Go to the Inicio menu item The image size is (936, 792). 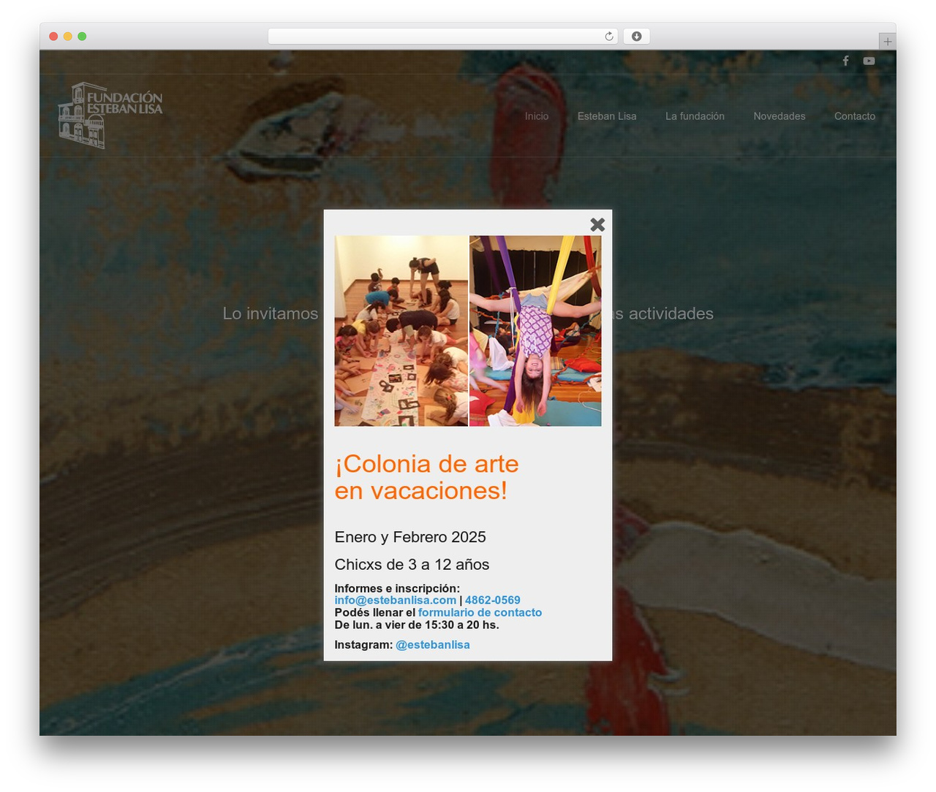tap(537, 116)
